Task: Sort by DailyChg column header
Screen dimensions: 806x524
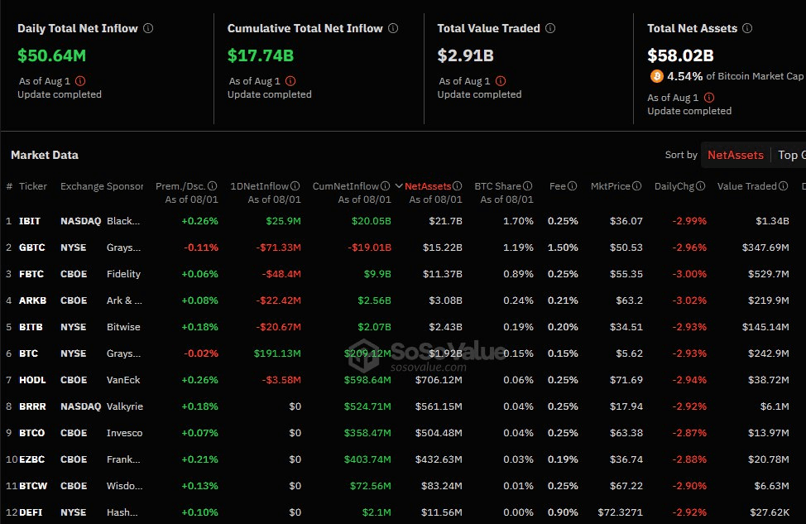Action: (x=674, y=186)
